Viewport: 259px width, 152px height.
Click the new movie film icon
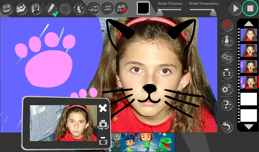(7, 8)
